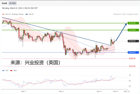
Task: Click the RSI 50 axis value
Action: coord(130,81)
